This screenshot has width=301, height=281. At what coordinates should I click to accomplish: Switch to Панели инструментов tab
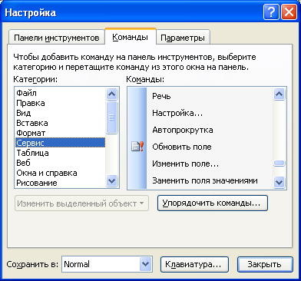click(57, 38)
